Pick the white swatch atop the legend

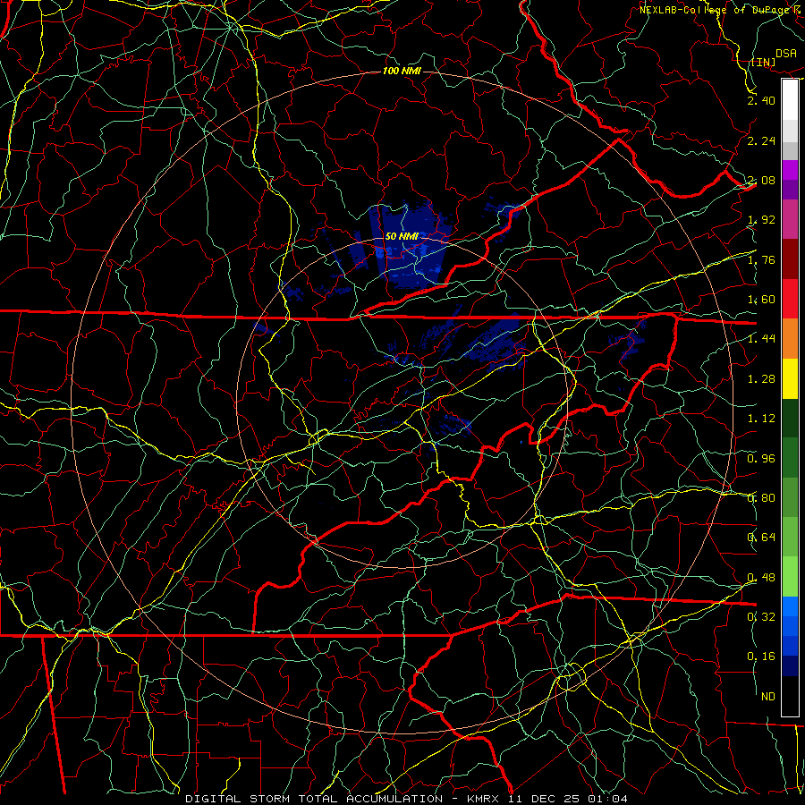790,100
